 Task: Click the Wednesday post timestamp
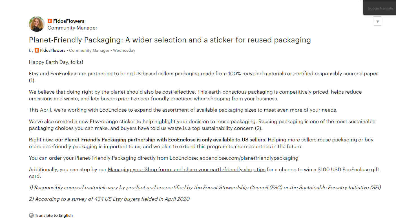click(x=124, y=50)
